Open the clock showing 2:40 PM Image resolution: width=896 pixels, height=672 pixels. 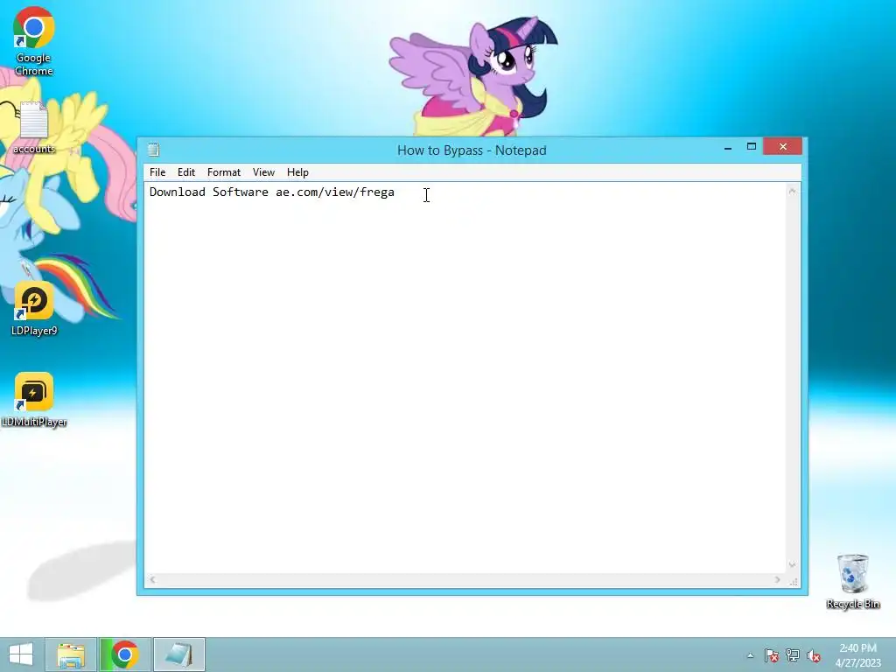tap(857, 654)
